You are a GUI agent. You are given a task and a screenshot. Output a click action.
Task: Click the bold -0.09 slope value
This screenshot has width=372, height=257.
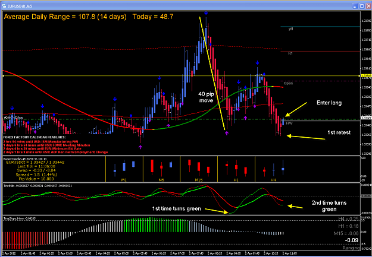(x=352, y=240)
